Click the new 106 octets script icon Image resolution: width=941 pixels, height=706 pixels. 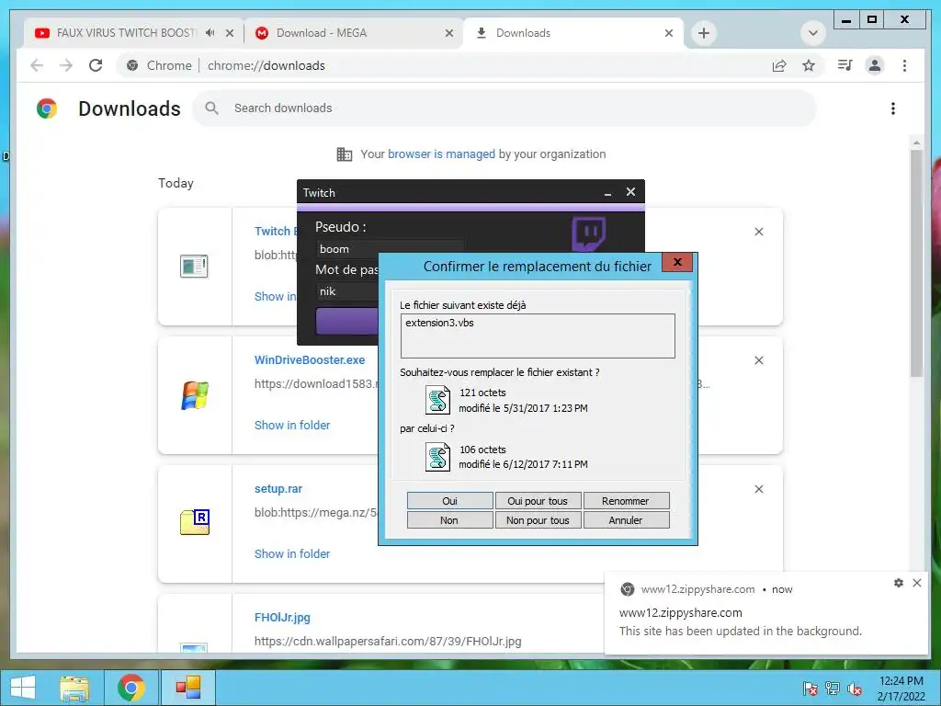(437, 457)
